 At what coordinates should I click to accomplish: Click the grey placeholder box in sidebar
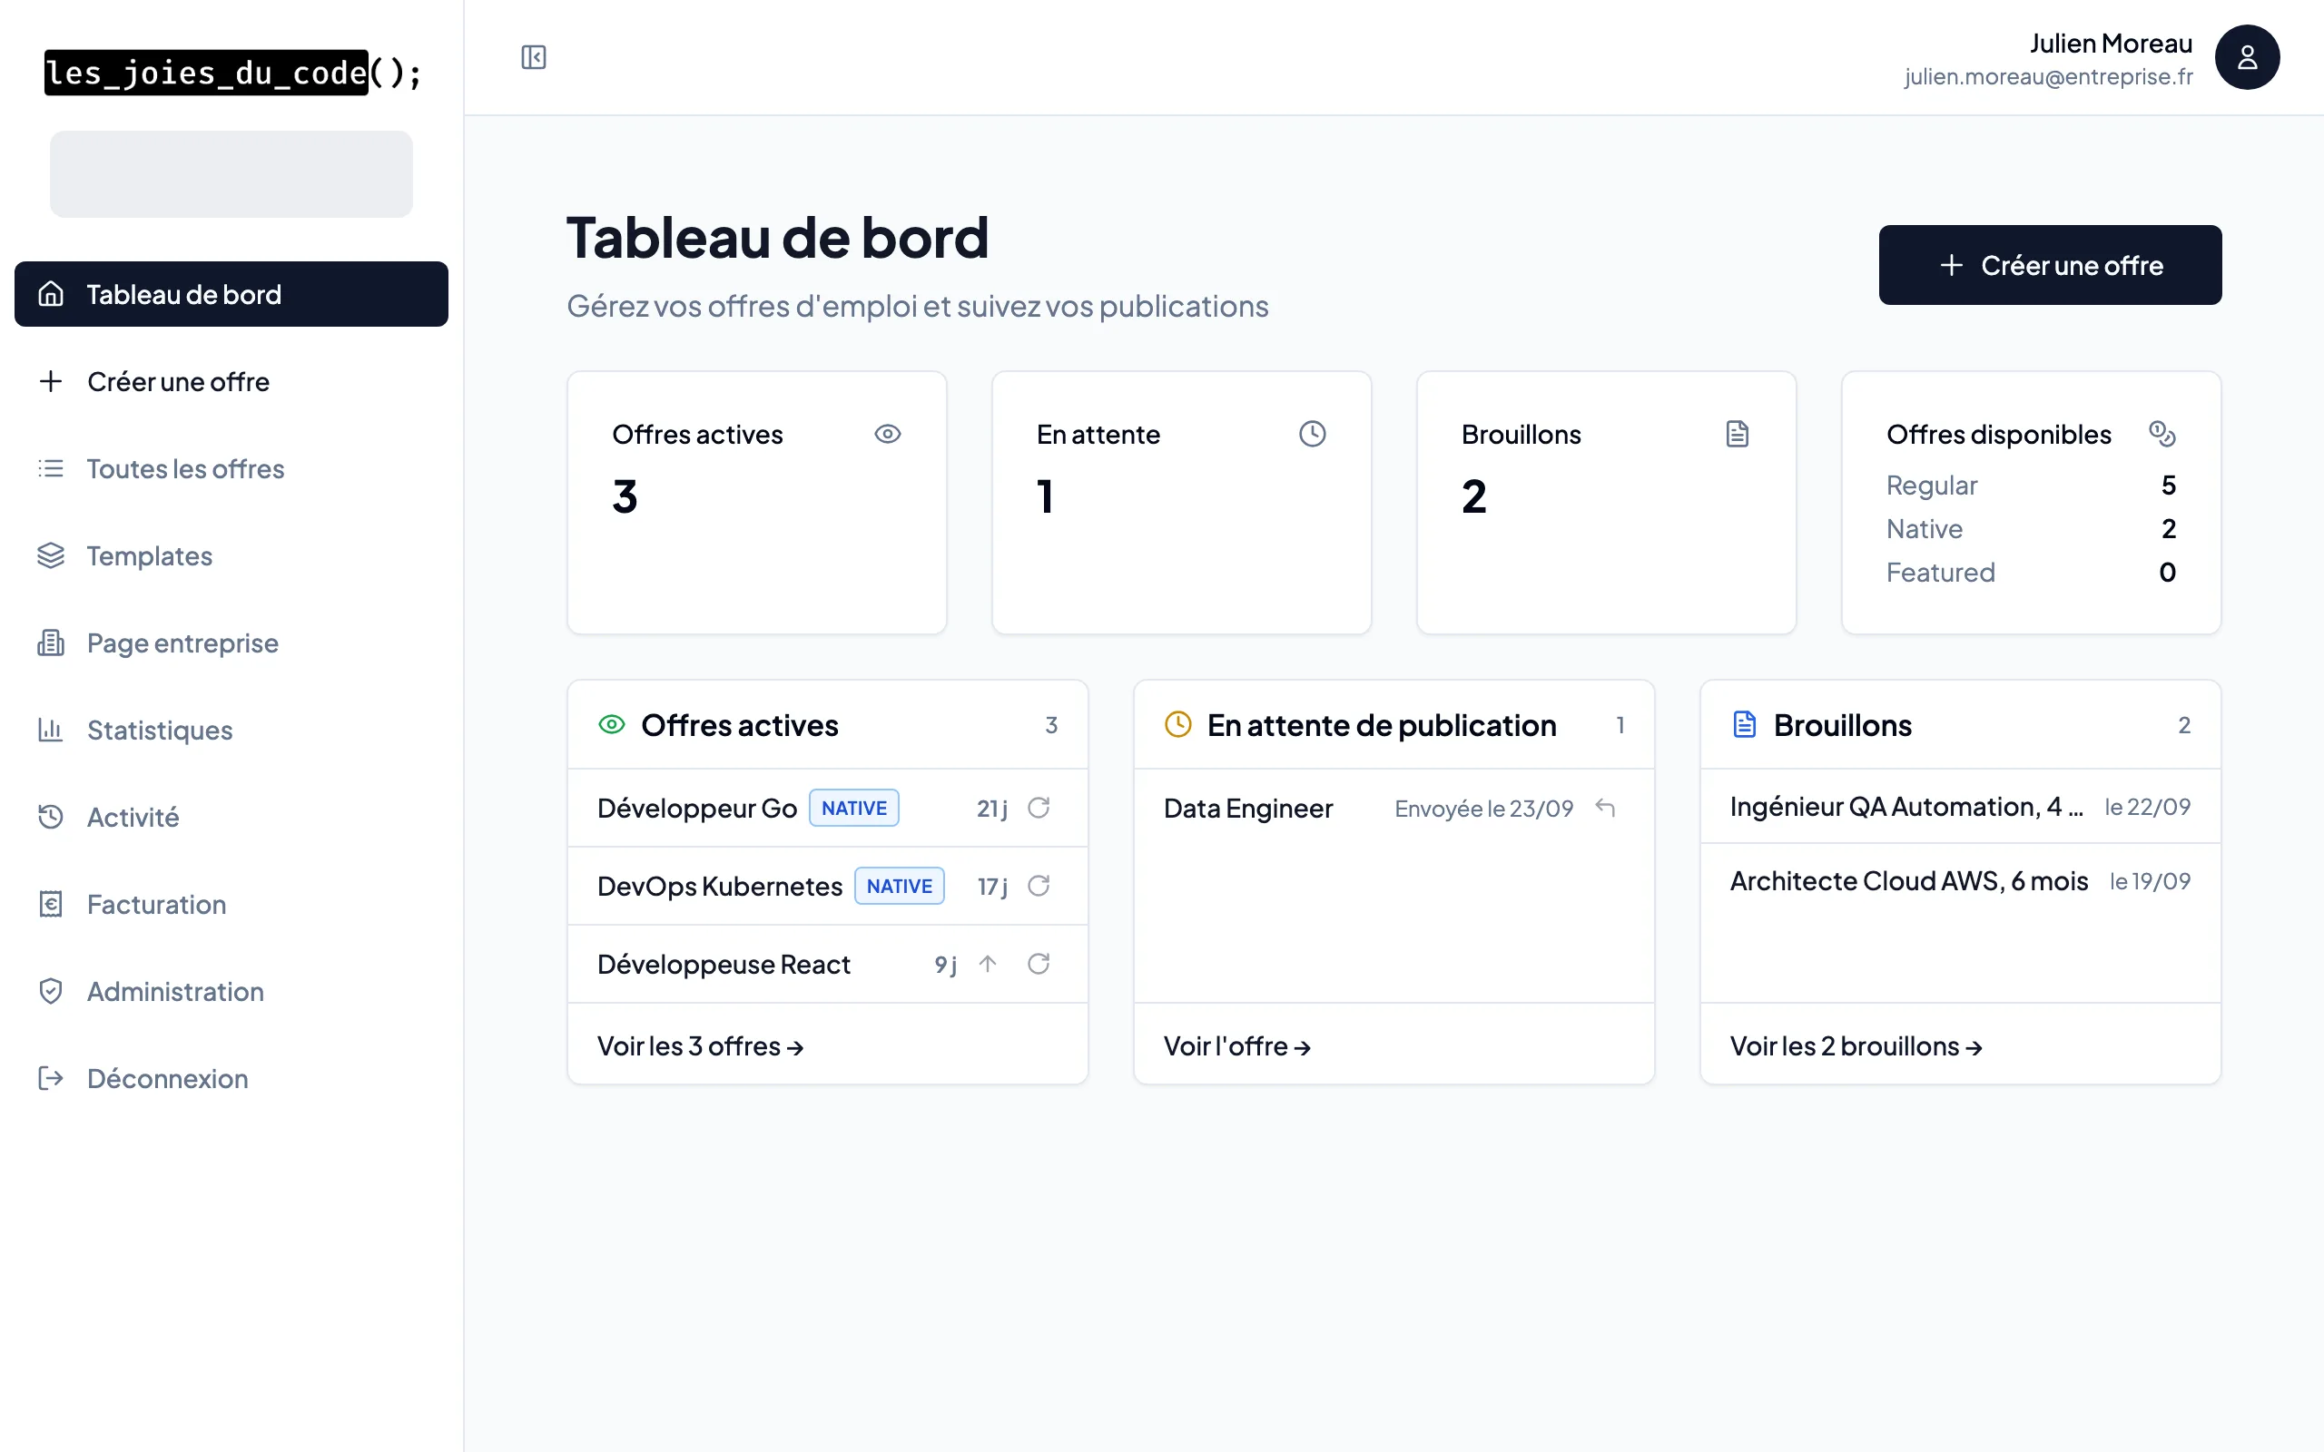(x=231, y=174)
